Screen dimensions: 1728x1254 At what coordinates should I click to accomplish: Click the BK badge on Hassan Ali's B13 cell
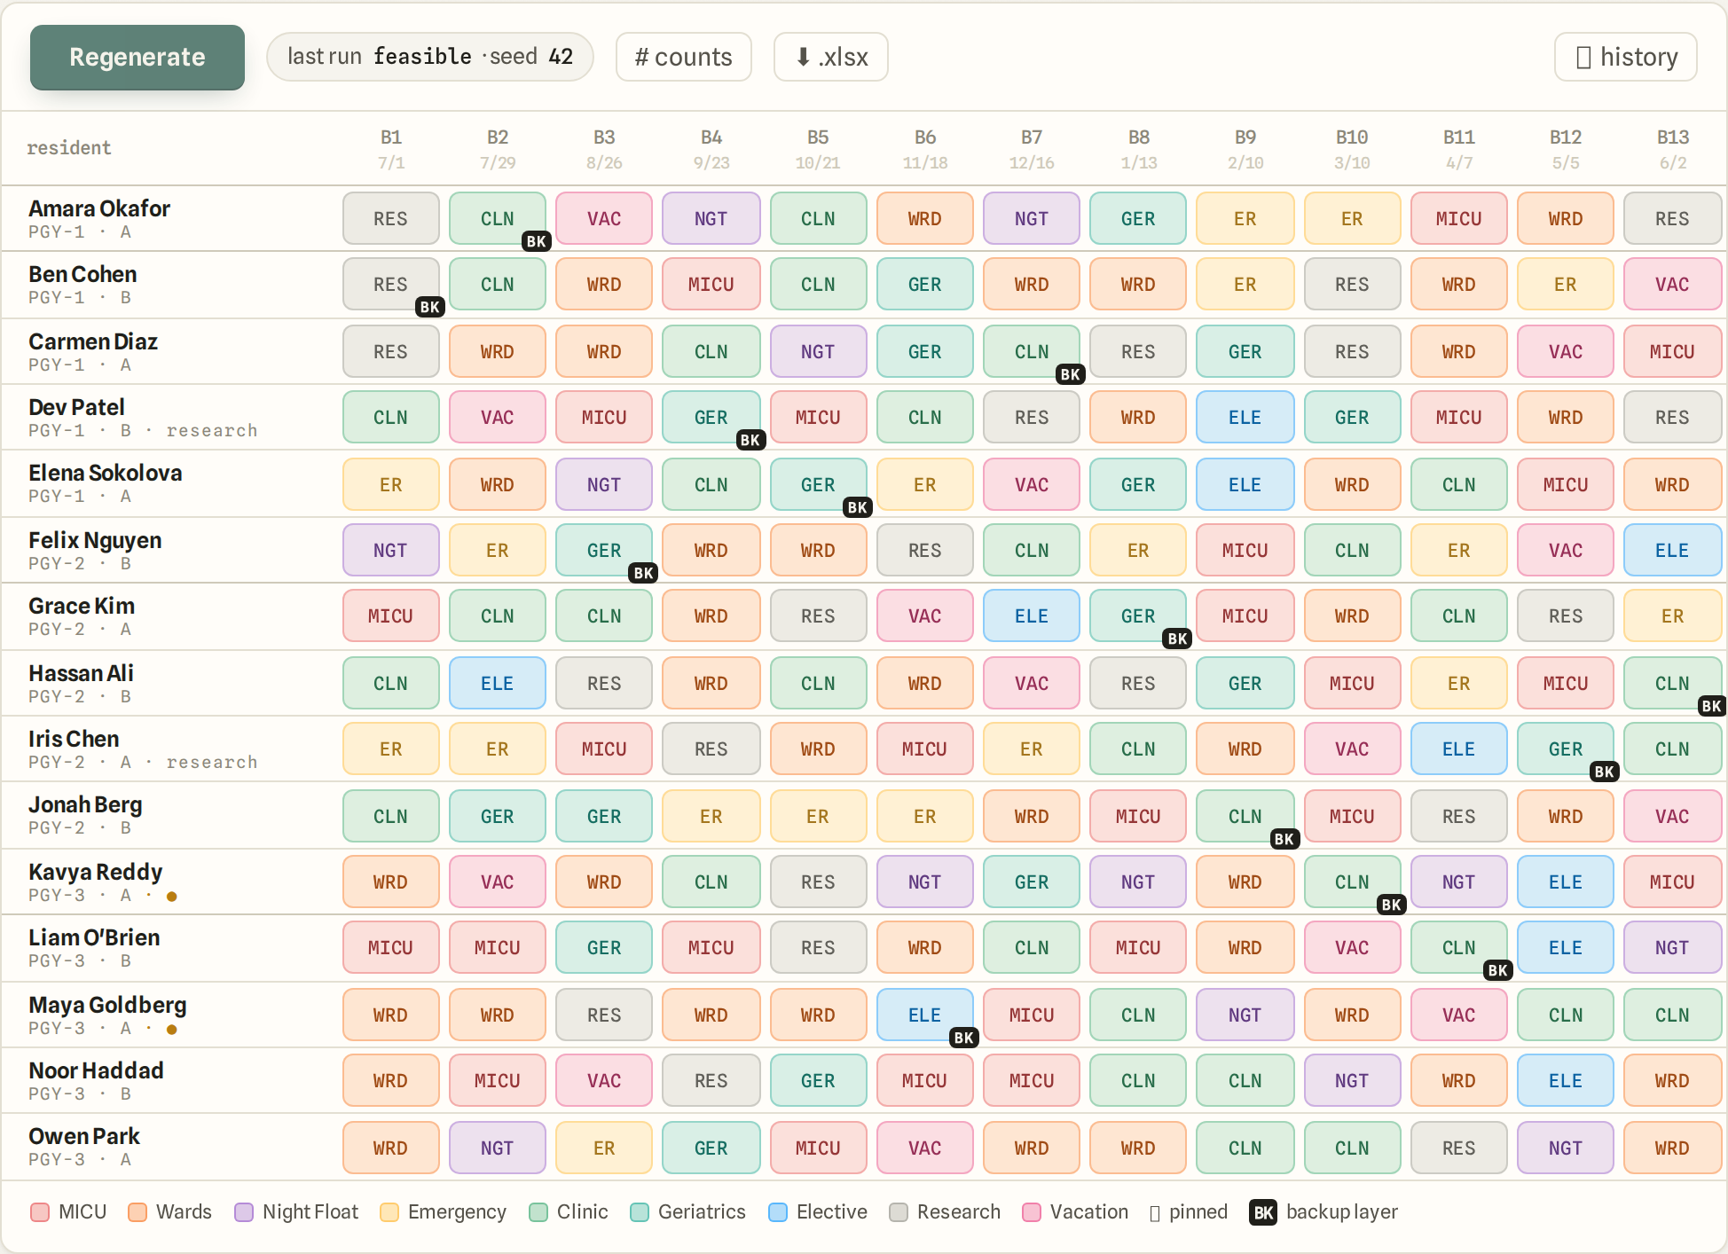[1712, 706]
